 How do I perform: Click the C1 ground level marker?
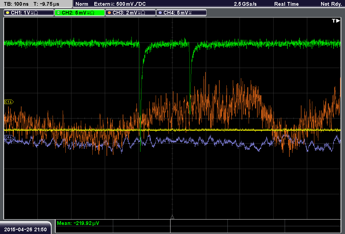[9, 102]
